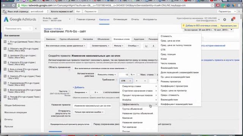Click the browser back arrow
Screen dimensions: 243x136
coord(4,5)
